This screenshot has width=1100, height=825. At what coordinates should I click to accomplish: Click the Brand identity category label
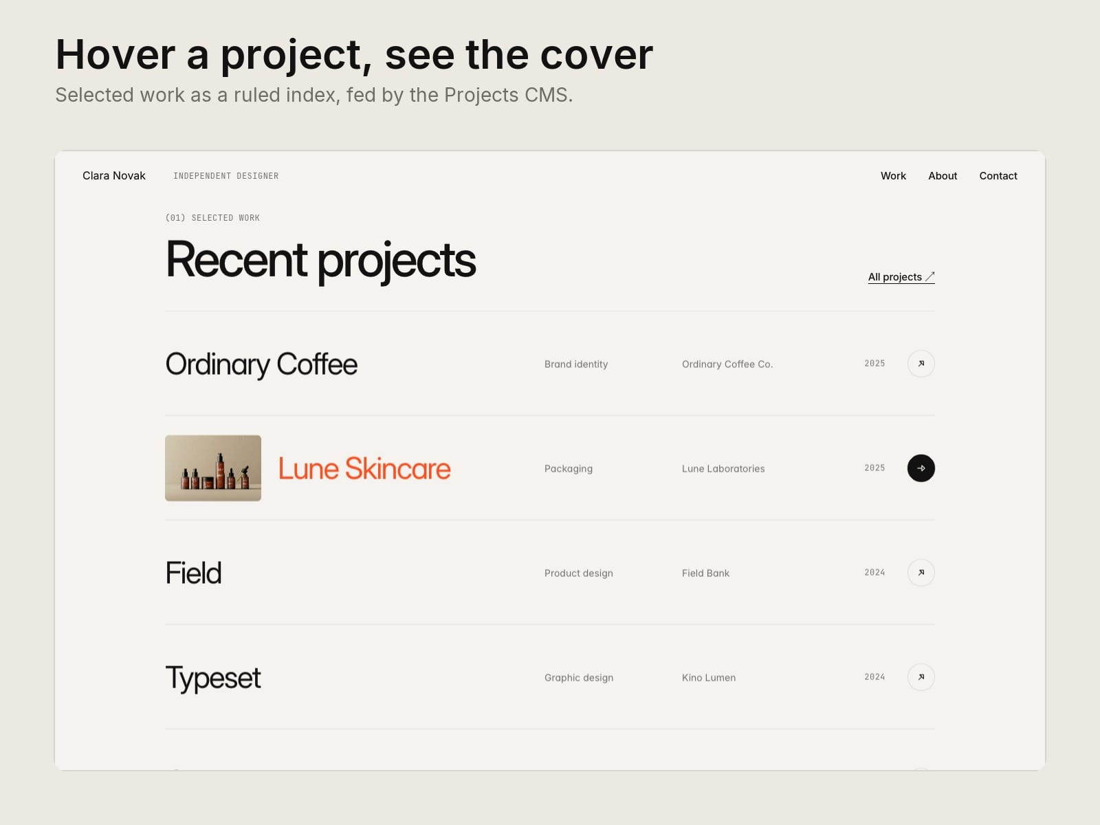pyautogui.click(x=576, y=364)
